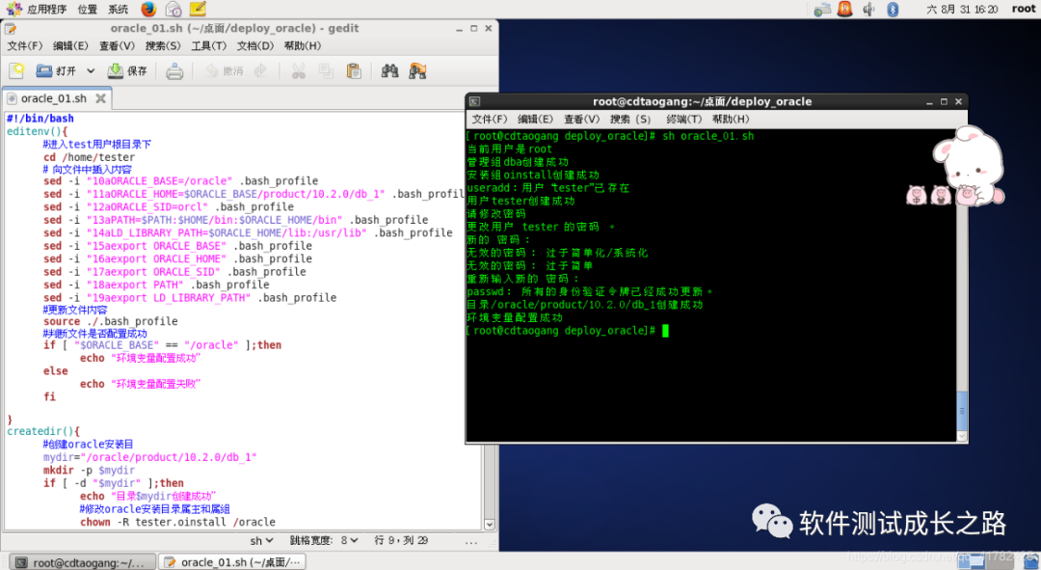Open the 系统 system menu

(118, 9)
